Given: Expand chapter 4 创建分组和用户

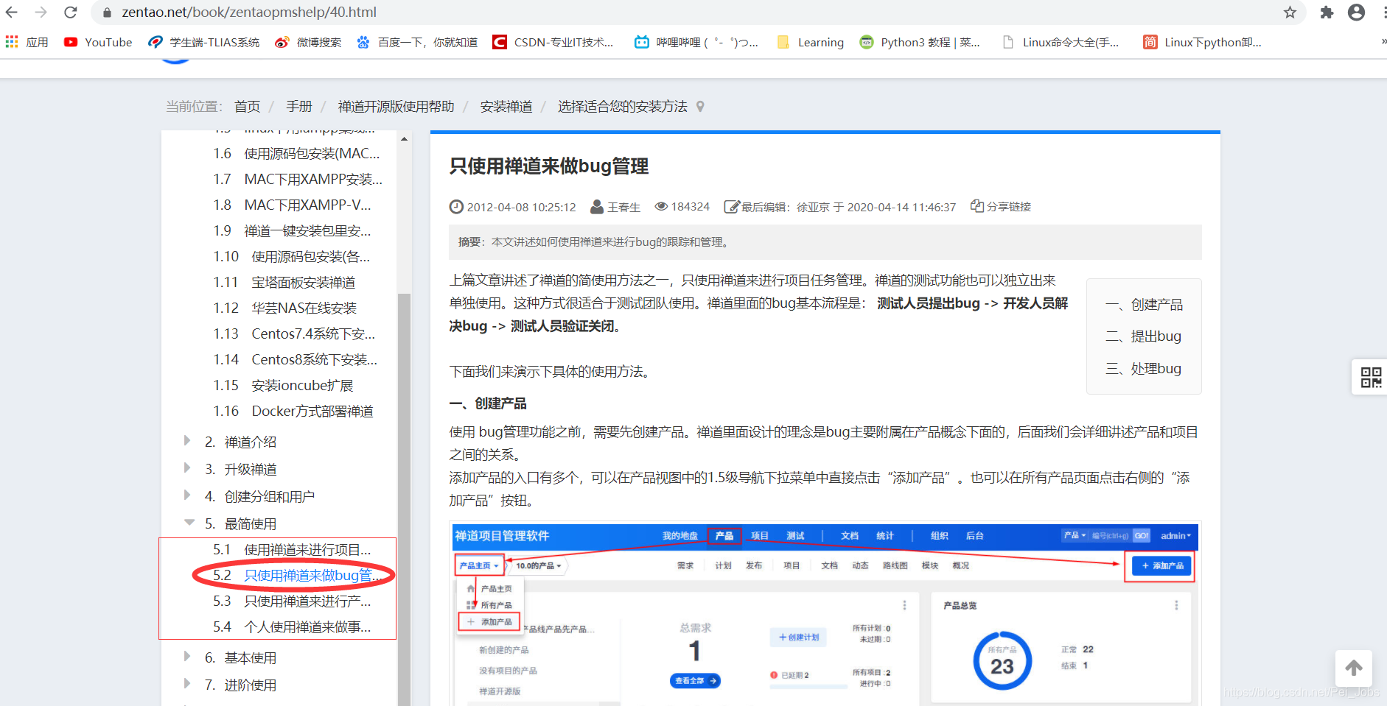Looking at the screenshot, I should click(187, 495).
